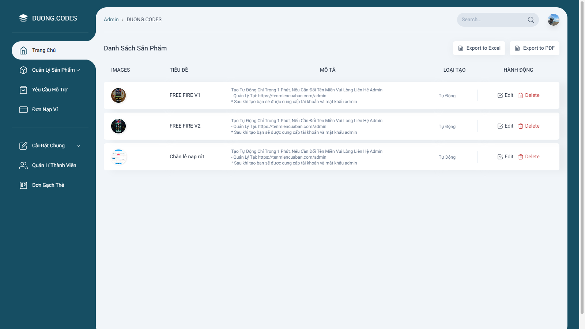The image size is (585, 329).
Task: Sort by the TIÊU ĐỀ column header
Action: pos(179,70)
